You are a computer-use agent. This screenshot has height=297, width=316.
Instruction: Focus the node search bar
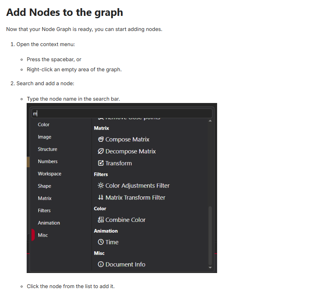coord(122,113)
